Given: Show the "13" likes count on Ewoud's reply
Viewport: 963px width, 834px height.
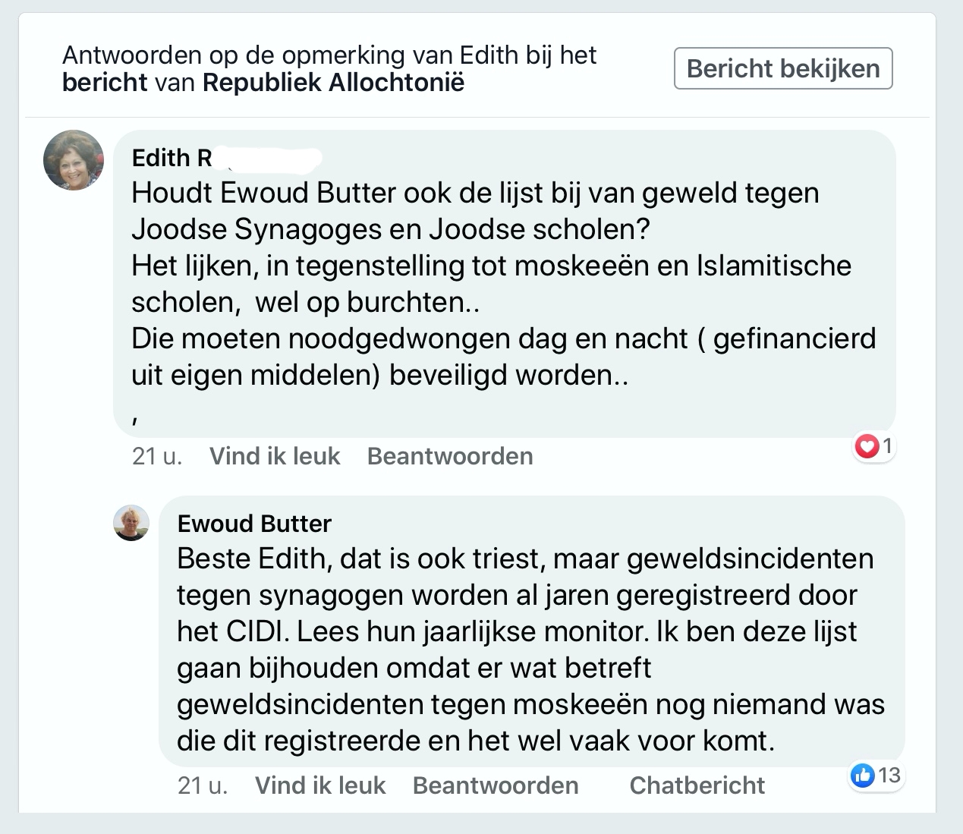Looking at the screenshot, I should click(x=889, y=776).
